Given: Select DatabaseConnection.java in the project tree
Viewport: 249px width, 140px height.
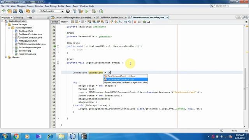Looking at the screenshot, I should 30,38.
